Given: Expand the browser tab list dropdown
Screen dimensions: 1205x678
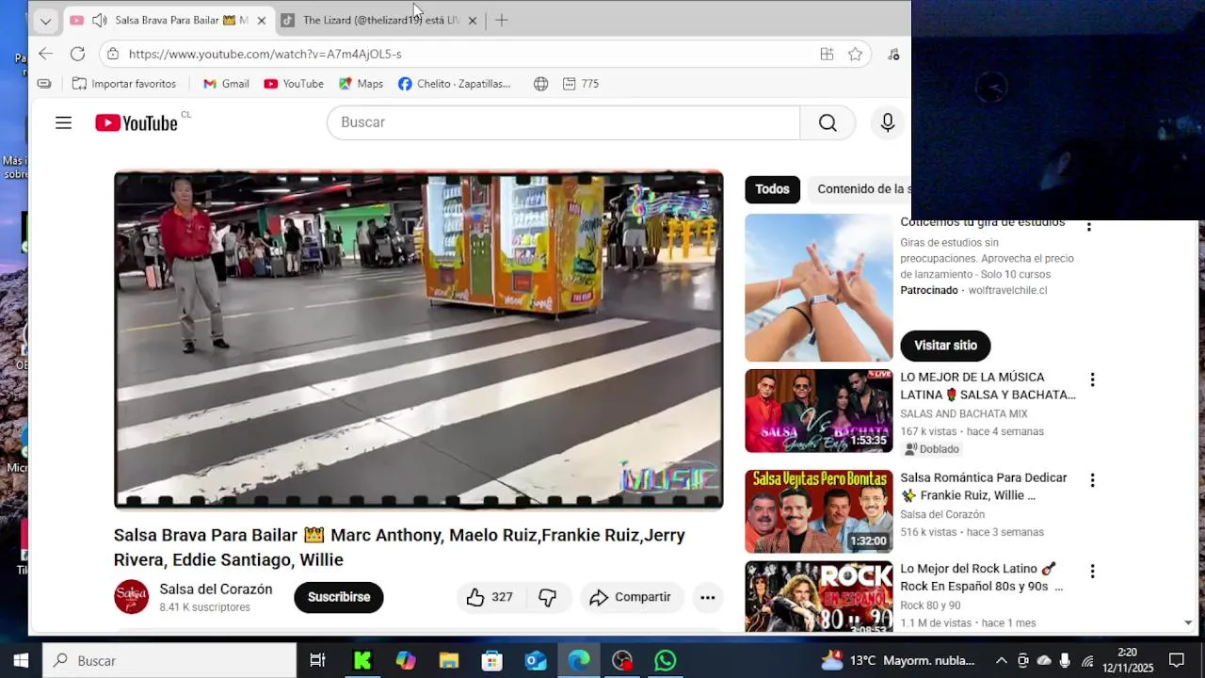Looking at the screenshot, I should coord(45,20).
